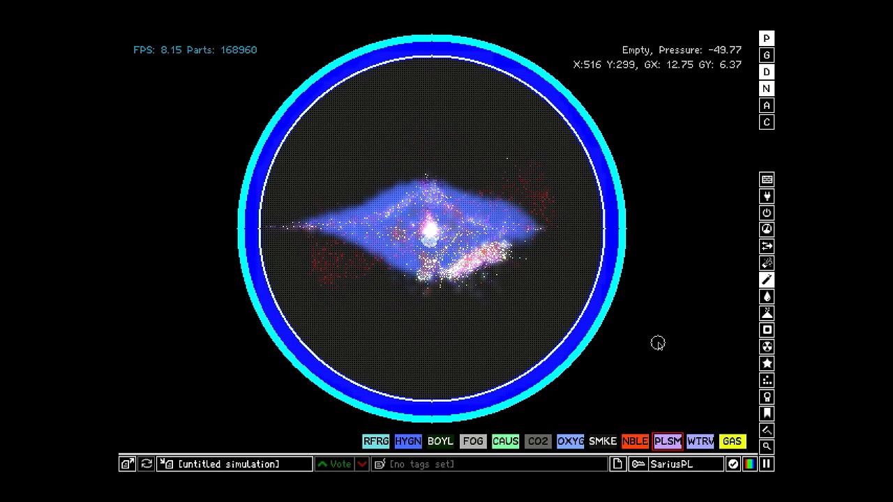Toggle the P quick option
This screenshot has width=893, height=502.
click(767, 39)
